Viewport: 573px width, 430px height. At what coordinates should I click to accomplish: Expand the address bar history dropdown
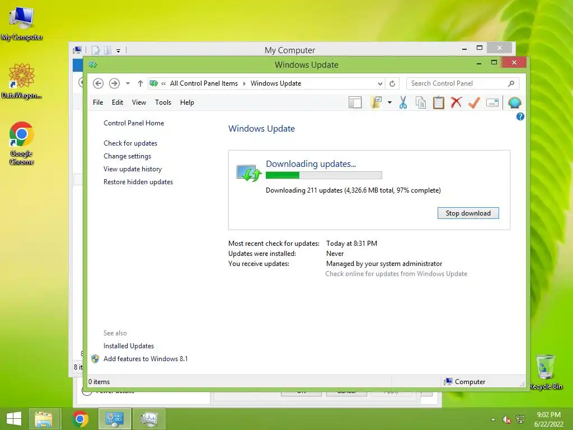pyautogui.click(x=380, y=83)
